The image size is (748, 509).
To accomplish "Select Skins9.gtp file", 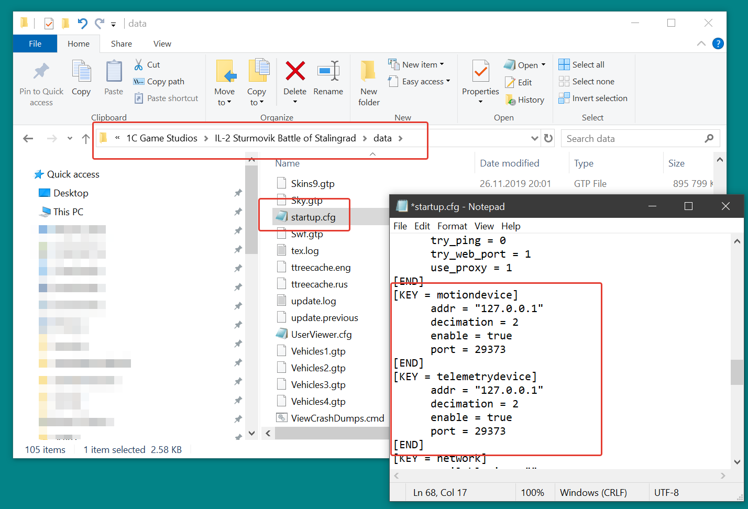I will tap(313, 183).
